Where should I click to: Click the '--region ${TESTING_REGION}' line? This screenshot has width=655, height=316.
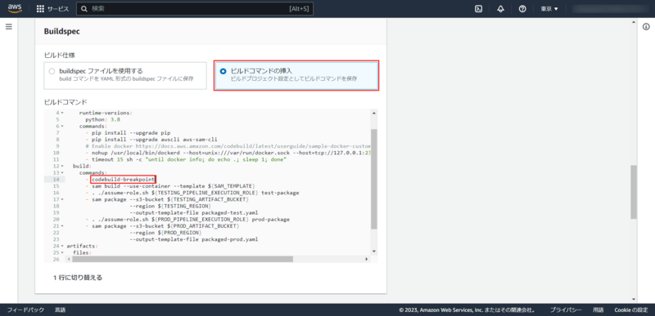171,206
